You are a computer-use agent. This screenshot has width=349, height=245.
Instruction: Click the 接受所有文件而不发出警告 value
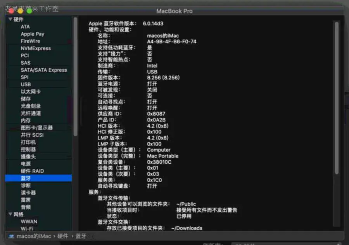(207, 210)
